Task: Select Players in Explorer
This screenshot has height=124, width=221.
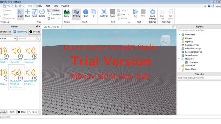Action: click(x=189, y=38)
